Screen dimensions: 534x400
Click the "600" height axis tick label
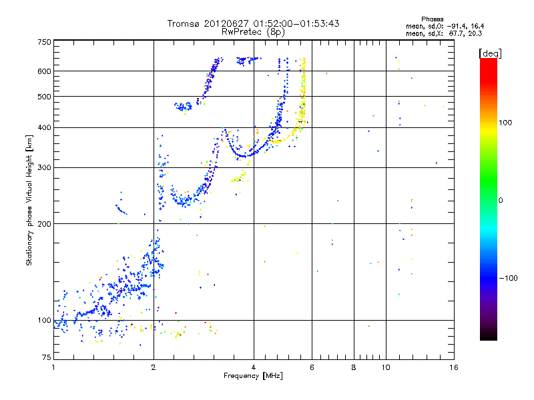tap(44, 71)
